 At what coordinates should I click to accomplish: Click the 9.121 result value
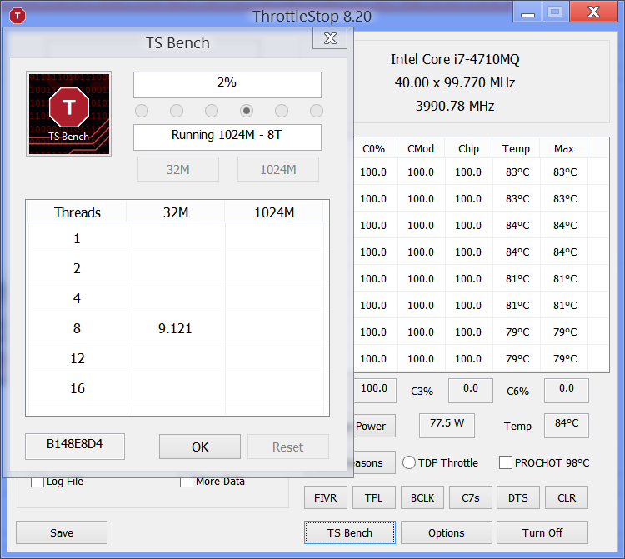pyautogui.click(x=175, y=328)
